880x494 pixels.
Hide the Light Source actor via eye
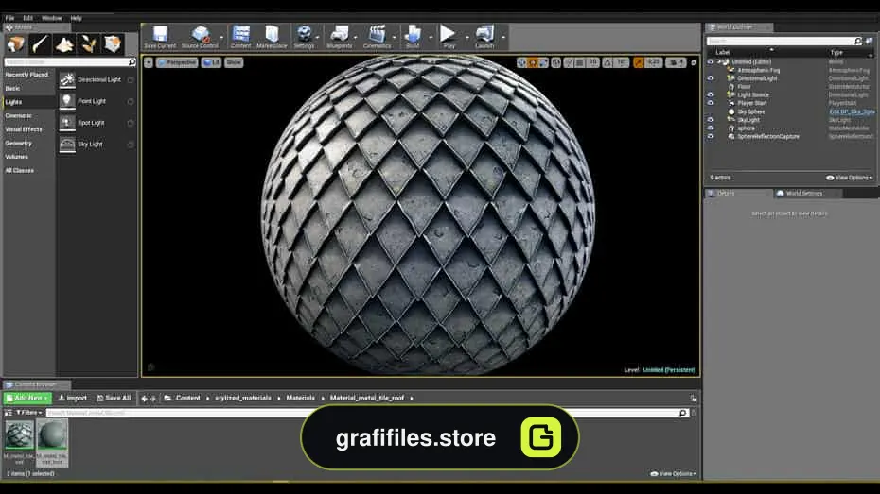tap(711, 94)
